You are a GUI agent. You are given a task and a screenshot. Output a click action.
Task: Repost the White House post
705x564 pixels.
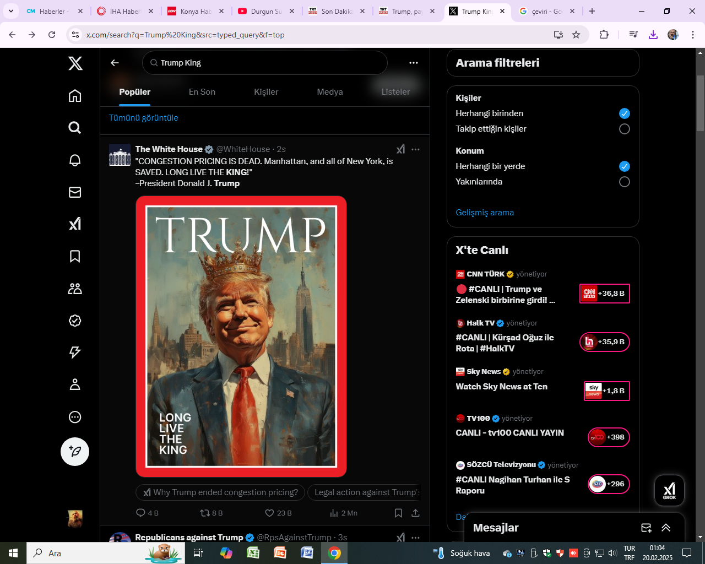click(x=211, y=513)
